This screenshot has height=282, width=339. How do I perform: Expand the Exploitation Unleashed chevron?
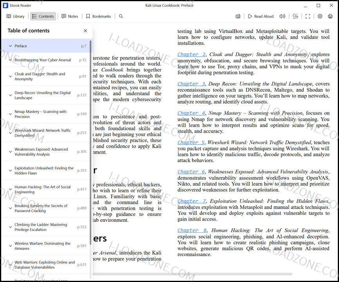[x=10, y=170]
